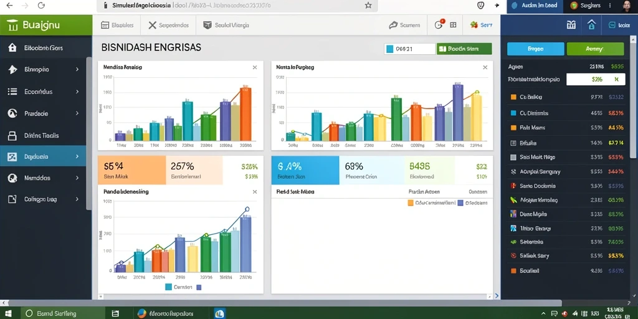Expand the Pradade sidebar chevron

click(x=77, y=113)
